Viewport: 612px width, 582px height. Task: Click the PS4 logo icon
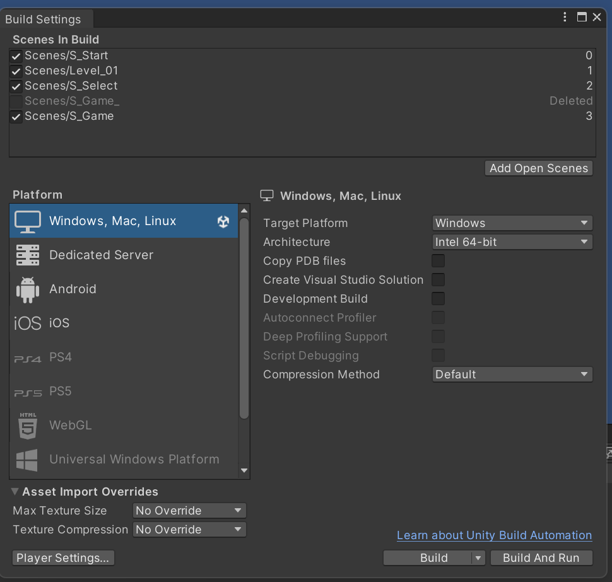(x=28, y=359)
